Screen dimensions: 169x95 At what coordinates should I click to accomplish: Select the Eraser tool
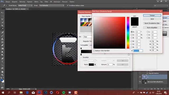[x=2, y=45]
